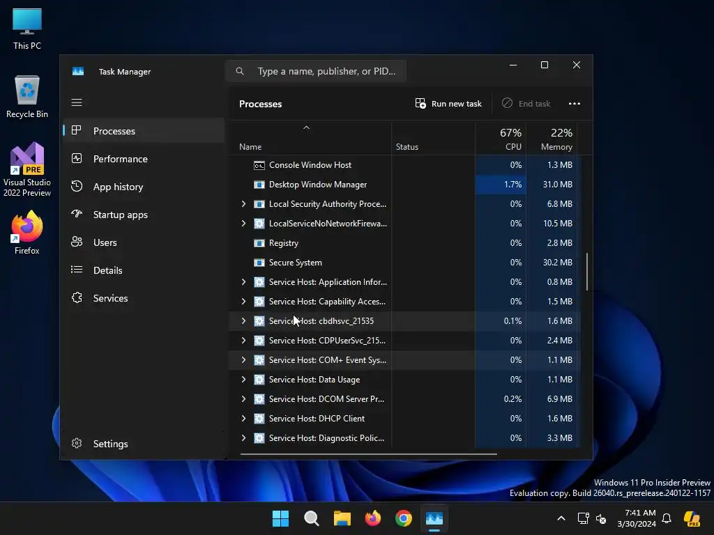Screen dimensions: 714x535
Task: Click the 31.0 MB memory cell
Action: [x=552, y=185]
